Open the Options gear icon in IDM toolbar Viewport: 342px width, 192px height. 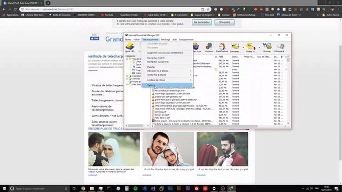coord(209,47)
